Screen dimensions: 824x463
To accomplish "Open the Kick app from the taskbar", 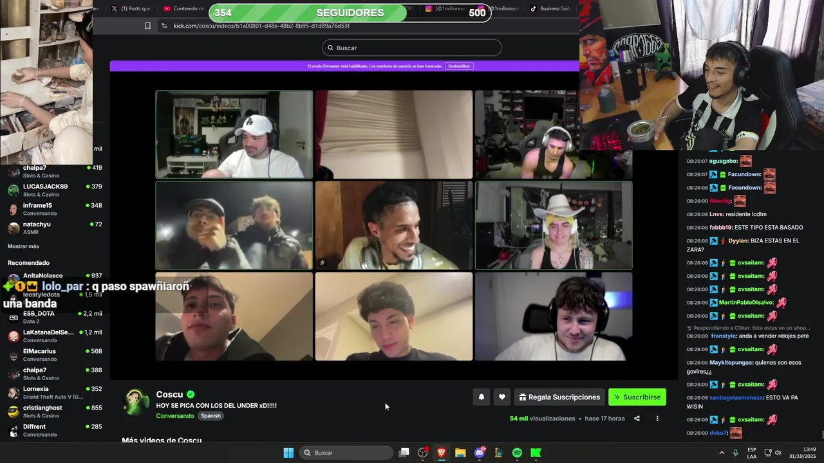I will (536, 453).
